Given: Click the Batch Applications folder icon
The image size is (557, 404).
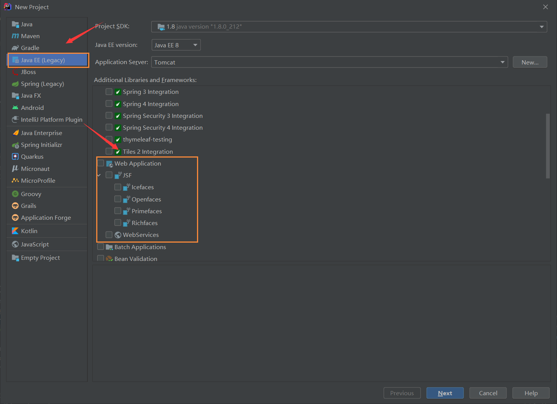Looking at the screenshot, I should [109, 247].
